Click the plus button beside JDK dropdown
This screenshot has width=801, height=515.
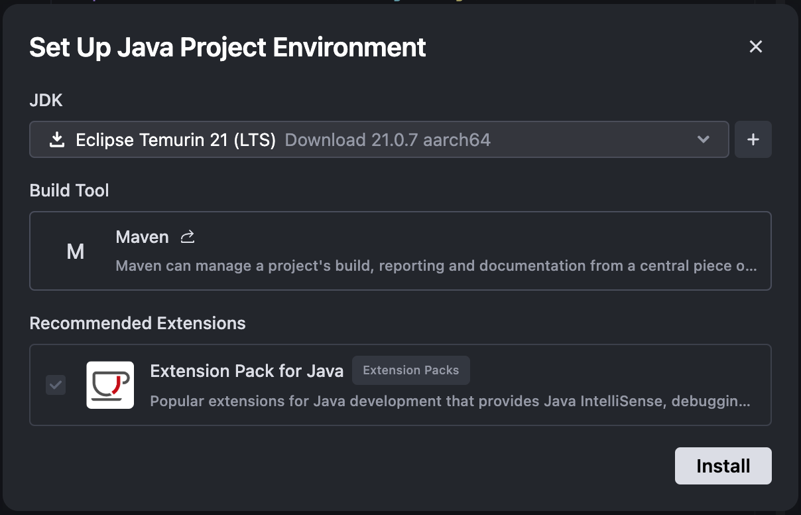pyautogui.click(x=753, y=139)
